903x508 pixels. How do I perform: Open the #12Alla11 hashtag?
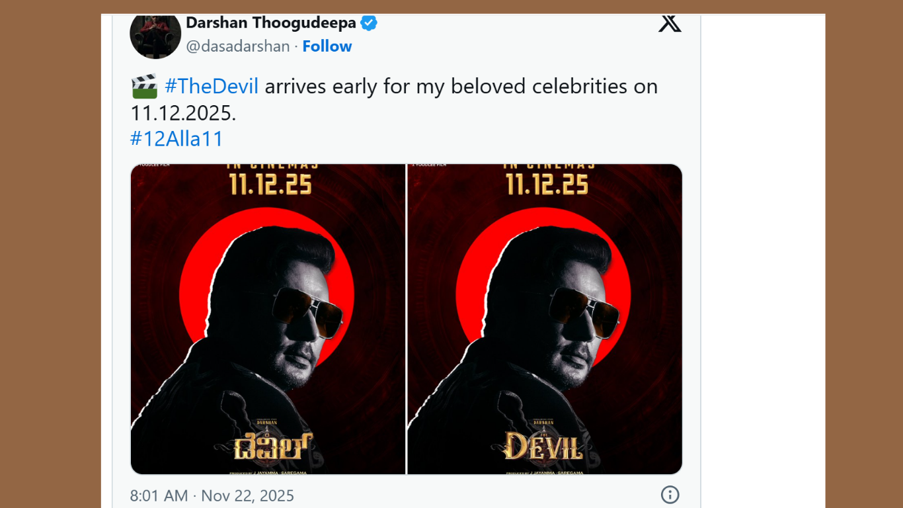click(x=177, y=139)
